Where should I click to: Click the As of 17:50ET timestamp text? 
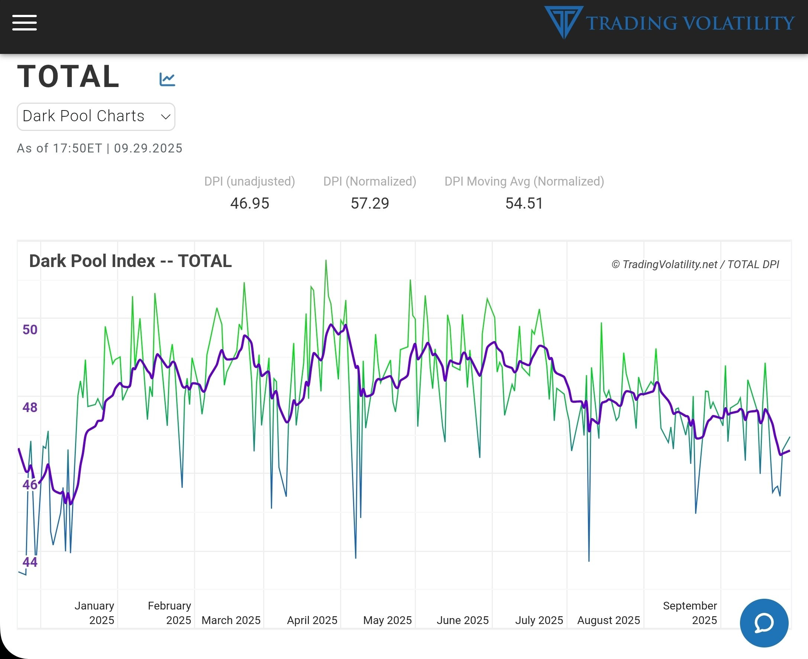point(100,148)
